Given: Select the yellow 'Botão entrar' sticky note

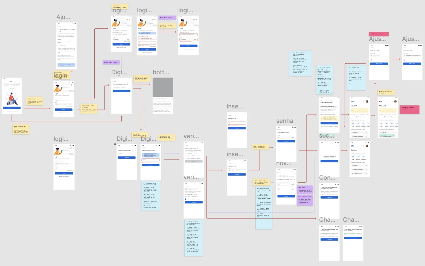Looking at the screenshot, I should pyautogui.click(x=35, y=101).
